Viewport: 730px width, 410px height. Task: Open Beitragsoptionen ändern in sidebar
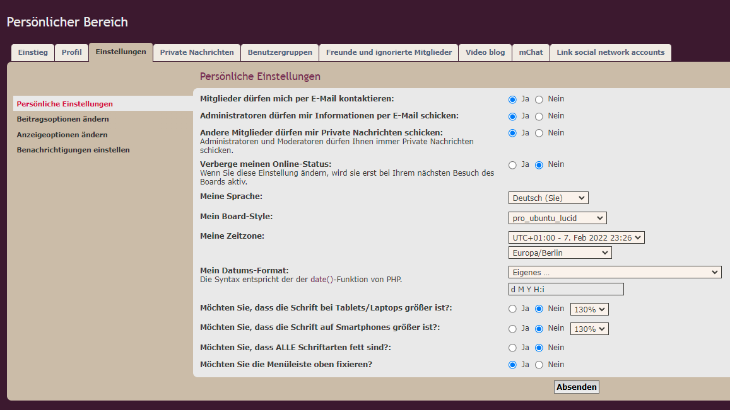[62, 119]
